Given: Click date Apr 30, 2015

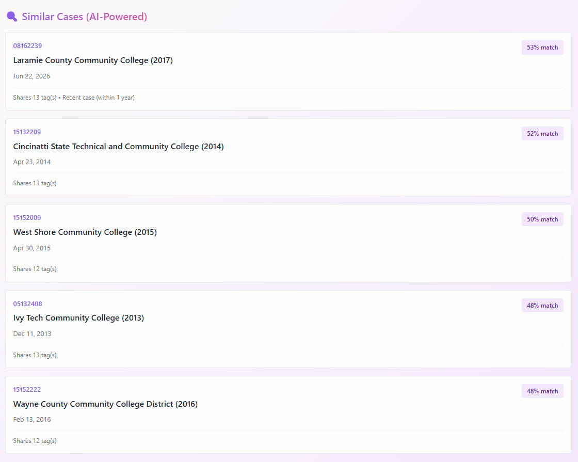Looking at the screenshot, I should pos(32,248).
